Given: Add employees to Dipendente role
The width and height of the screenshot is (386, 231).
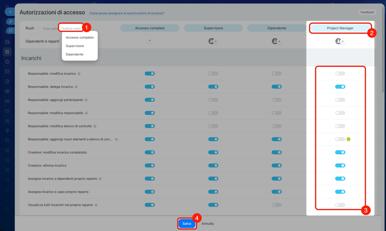Looking at the screenshot, I should [277, 41].
